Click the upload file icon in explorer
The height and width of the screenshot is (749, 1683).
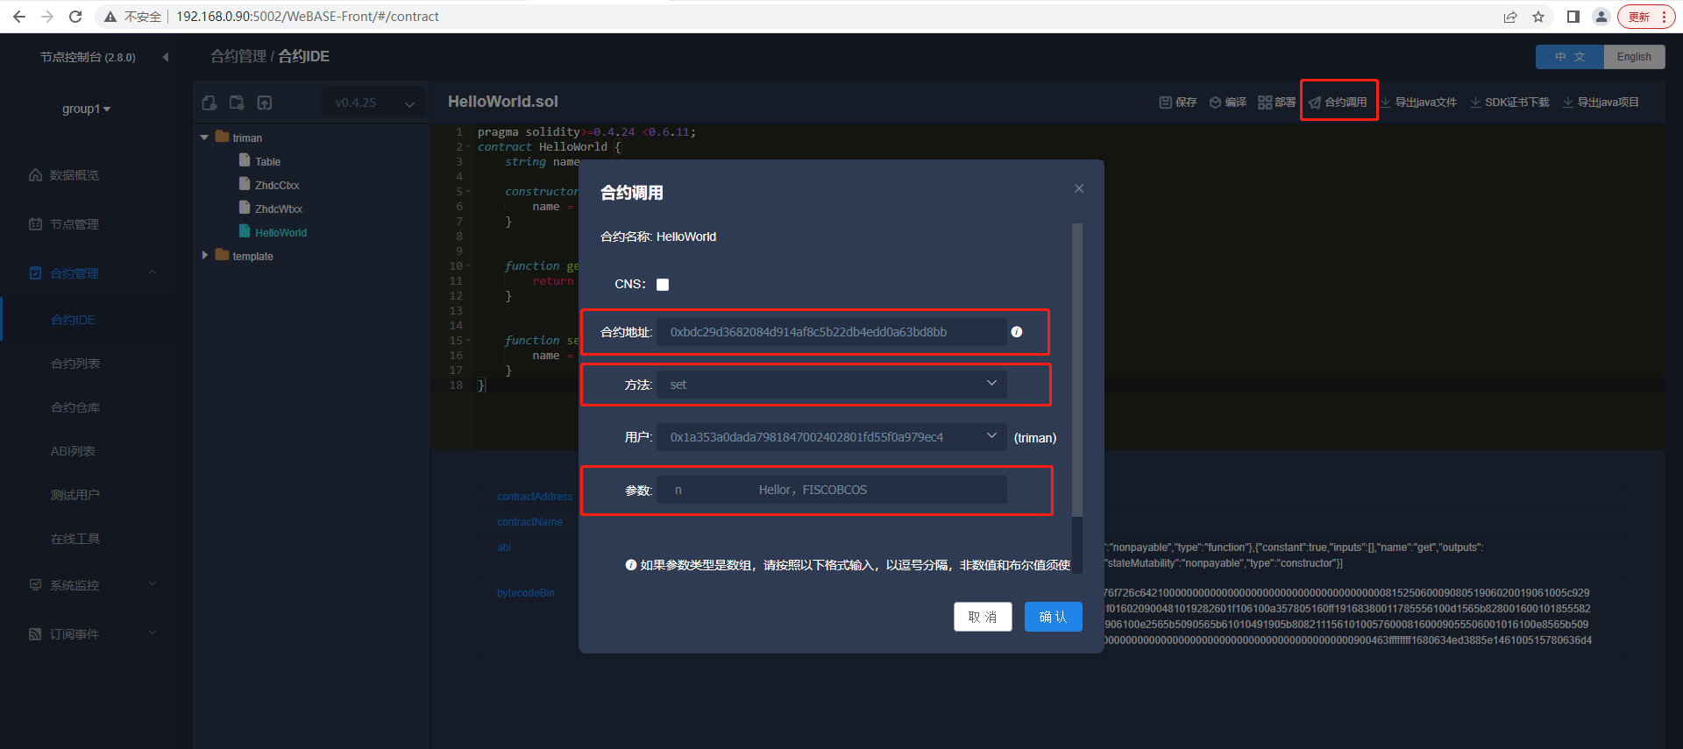[265, 102]
